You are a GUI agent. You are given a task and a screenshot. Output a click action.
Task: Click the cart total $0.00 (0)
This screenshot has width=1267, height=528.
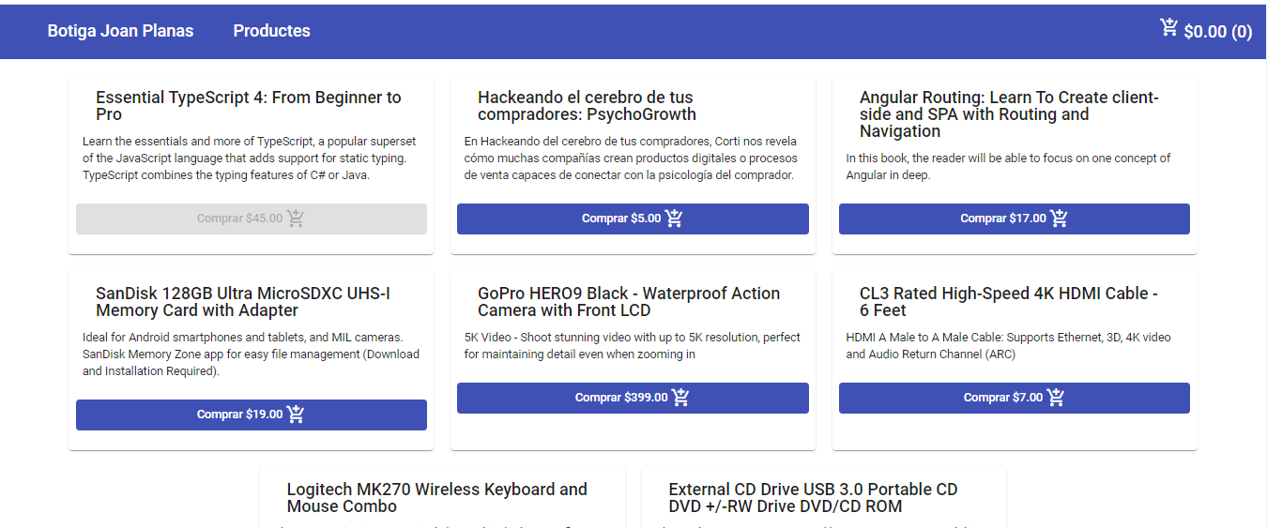tap(1217, 32)
